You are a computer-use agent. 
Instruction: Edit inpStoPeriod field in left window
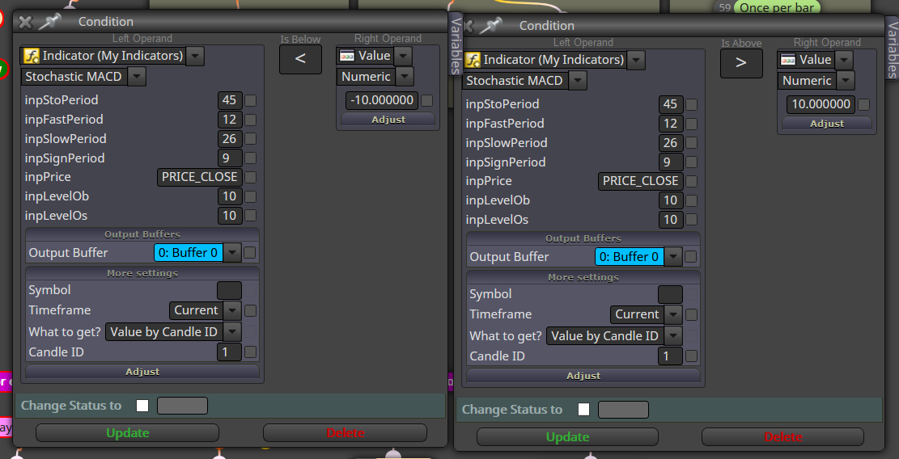point(229,100)
